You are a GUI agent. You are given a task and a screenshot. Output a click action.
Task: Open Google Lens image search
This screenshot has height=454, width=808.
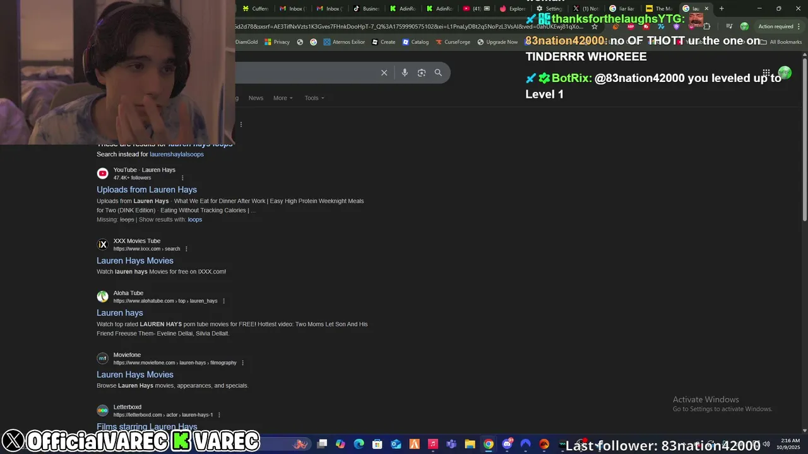coord(422,73)
